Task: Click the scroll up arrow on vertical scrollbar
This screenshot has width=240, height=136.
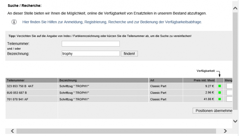Action: click(x=235, y=9)
